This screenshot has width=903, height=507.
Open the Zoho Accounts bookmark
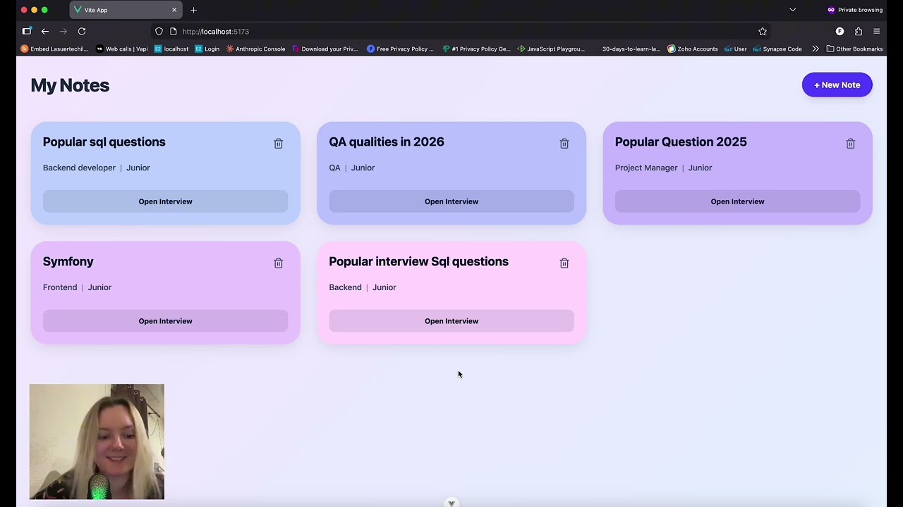[x=693, y=49]
